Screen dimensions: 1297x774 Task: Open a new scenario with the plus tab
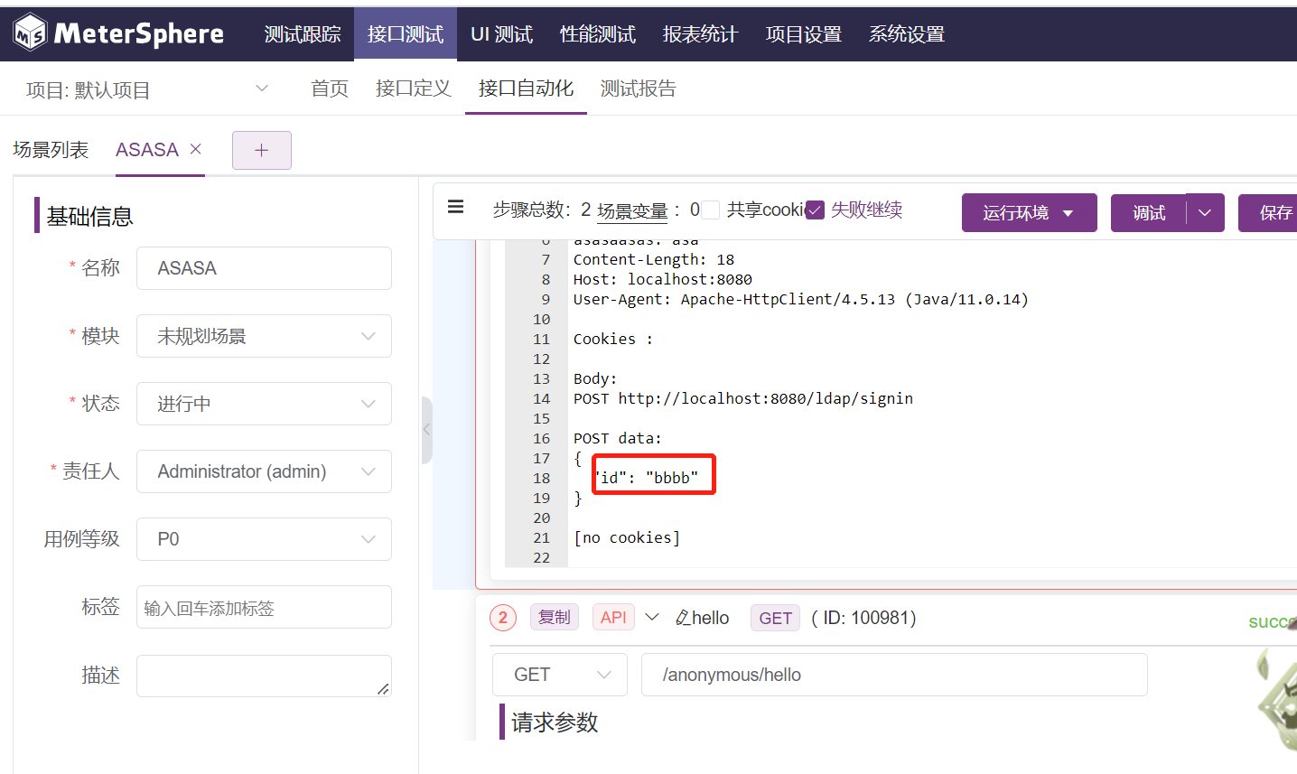pyautogui.click(x=261, y=150)
